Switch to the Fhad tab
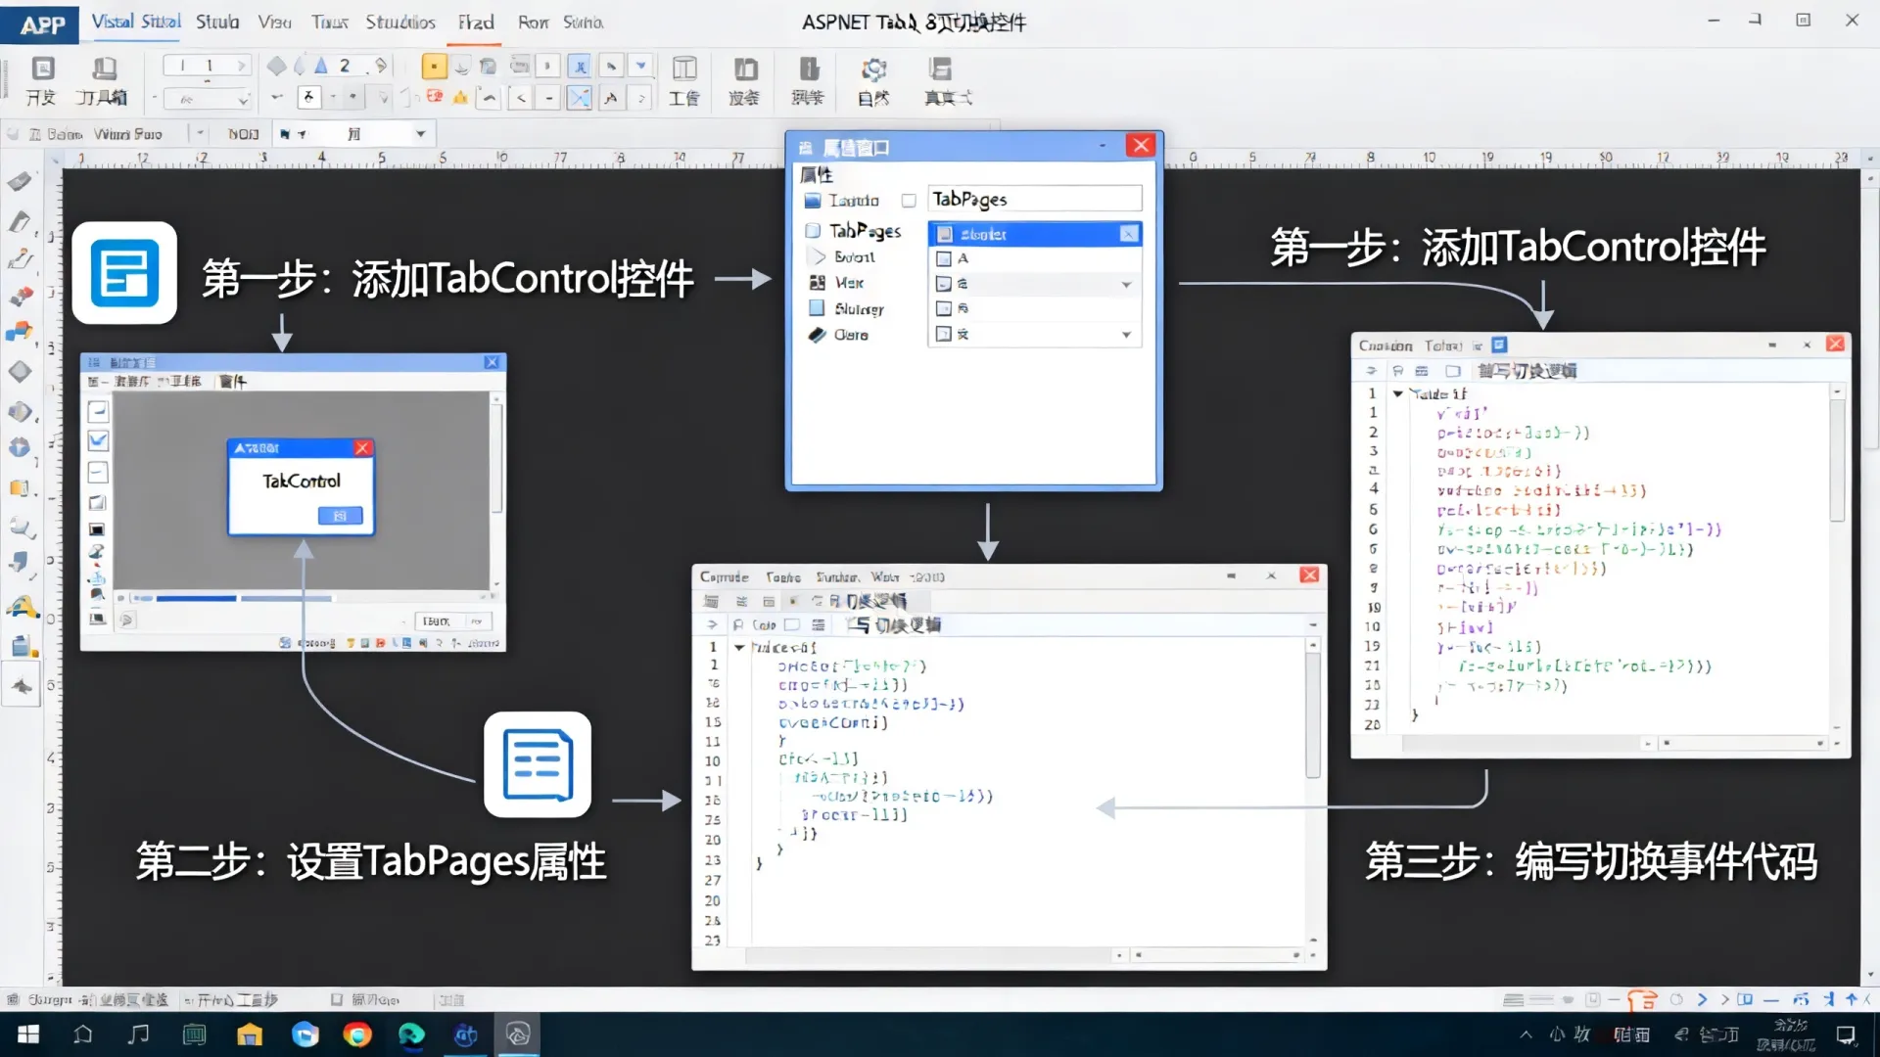This screenshot has height=1057, width=1880. coord(476,22)
